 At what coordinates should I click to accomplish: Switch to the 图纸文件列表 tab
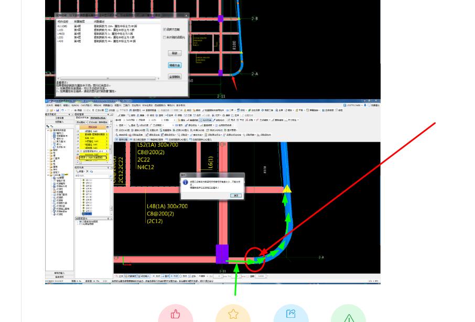(x=82, y=118)
